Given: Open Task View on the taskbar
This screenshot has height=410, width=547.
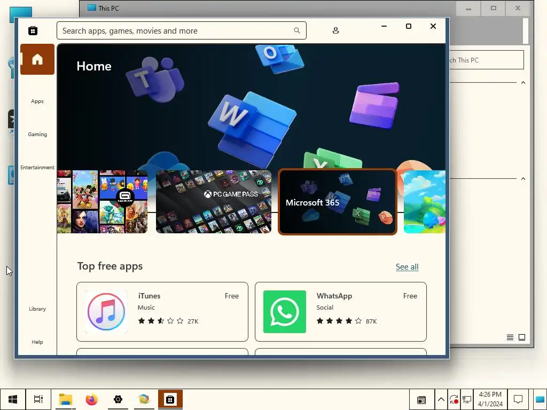Looking at the screenshot, I should 38,399.
